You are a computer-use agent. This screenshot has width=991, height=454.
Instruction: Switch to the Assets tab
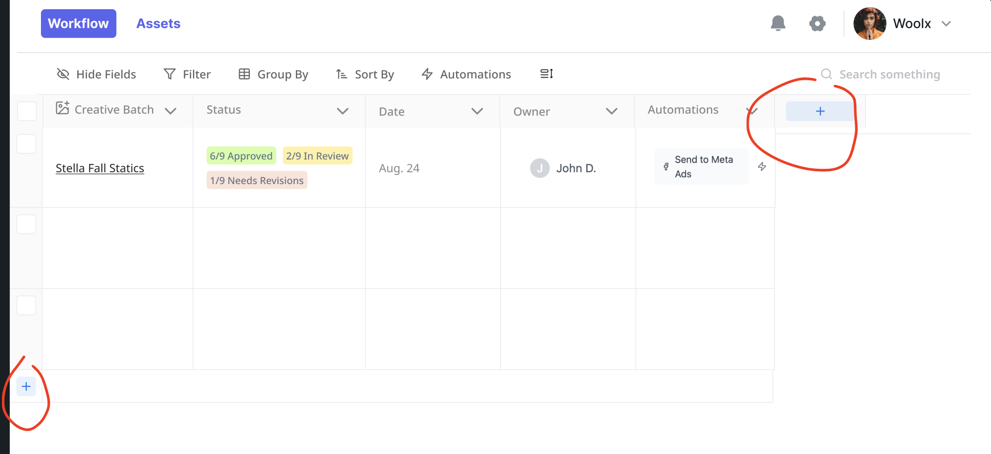[x=158, y=24]
